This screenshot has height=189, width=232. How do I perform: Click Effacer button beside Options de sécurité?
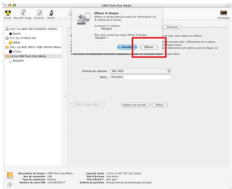(x=159, y=105)
